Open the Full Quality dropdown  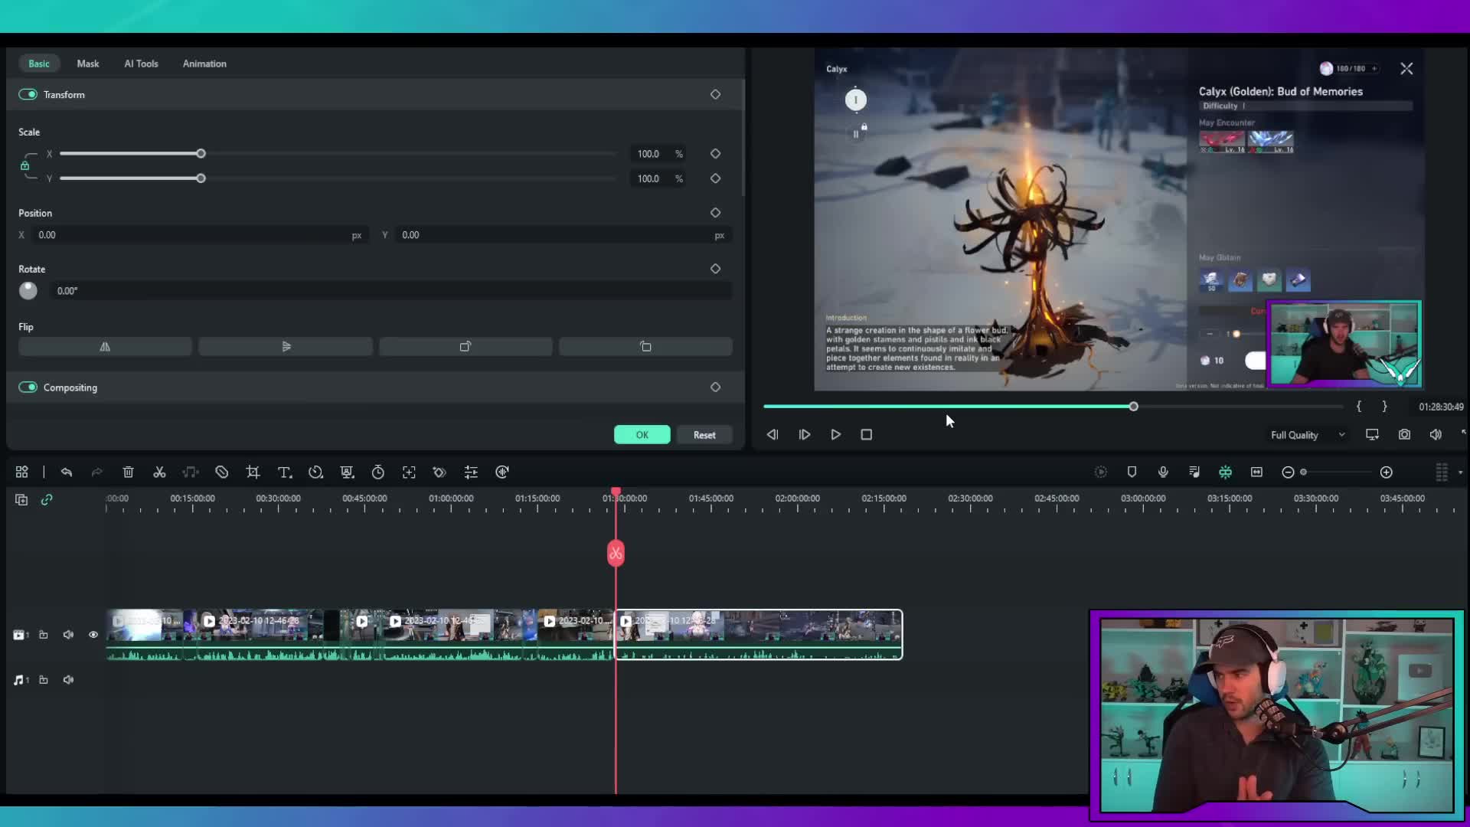coord(1308,435)
